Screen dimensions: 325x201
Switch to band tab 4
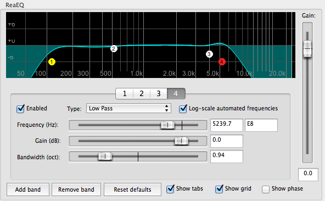176,94
